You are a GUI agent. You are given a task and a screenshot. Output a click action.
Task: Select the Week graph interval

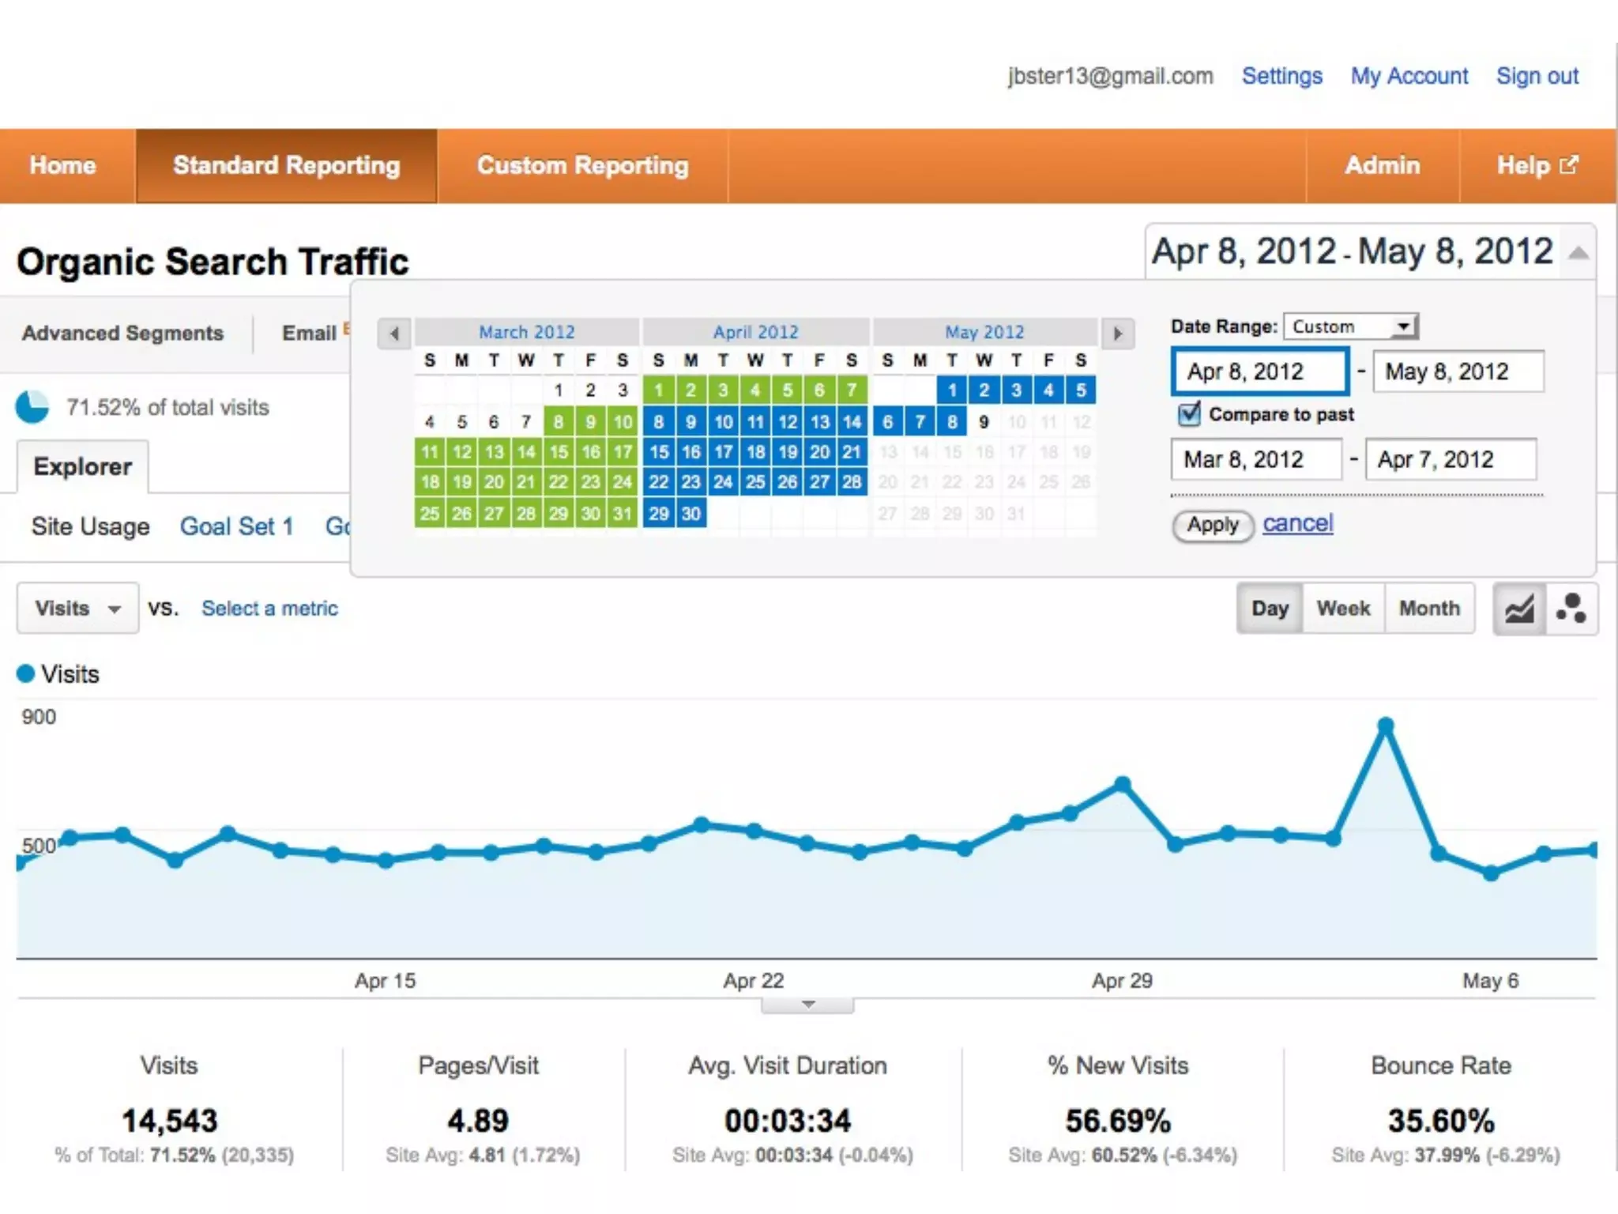[x=1343, y=609]
